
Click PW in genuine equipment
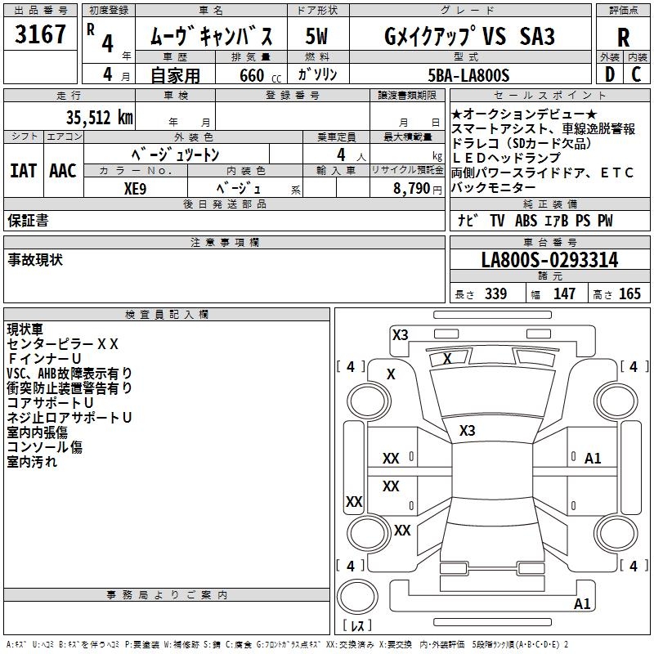(605, 220)
